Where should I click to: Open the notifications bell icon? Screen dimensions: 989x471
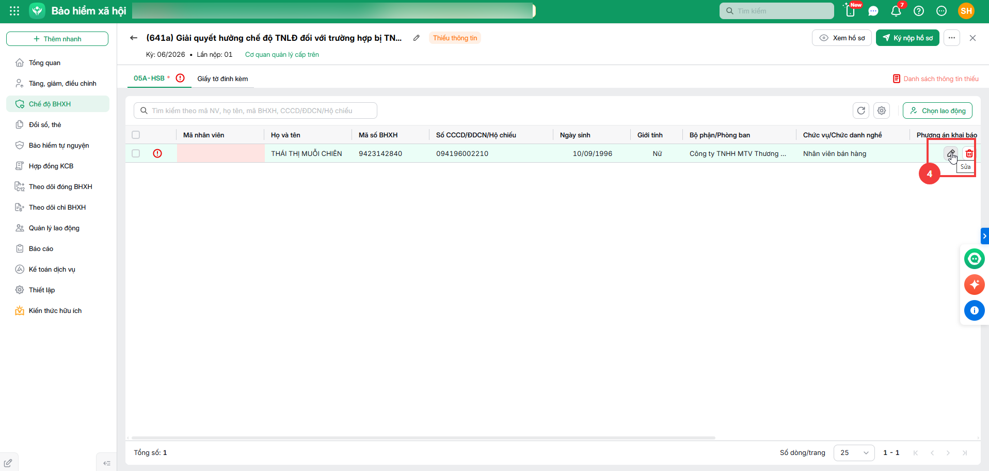tap(896, 11)
